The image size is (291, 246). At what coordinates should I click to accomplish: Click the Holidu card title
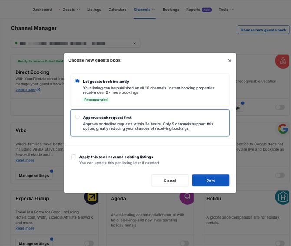tap(214, 198)
